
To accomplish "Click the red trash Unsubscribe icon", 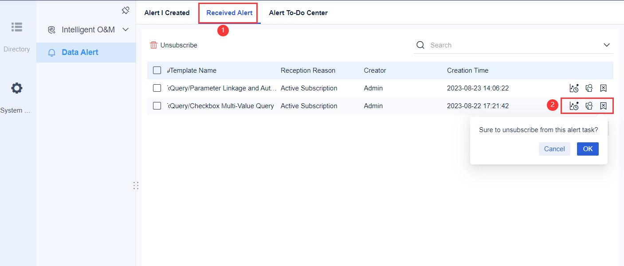I will [x=153, y=45].
